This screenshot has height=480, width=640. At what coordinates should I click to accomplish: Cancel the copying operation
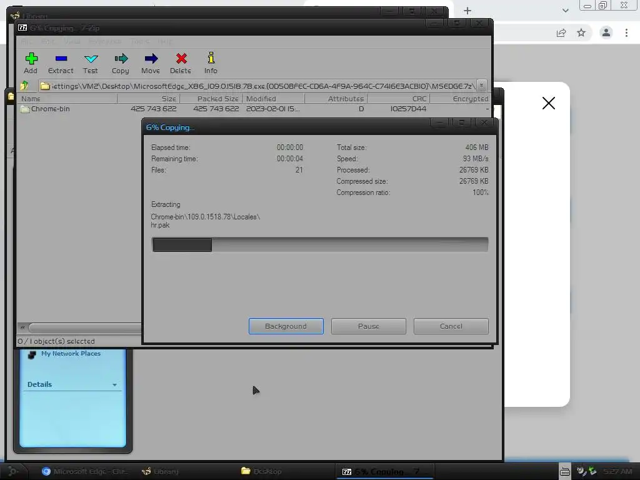coord(451,326)
